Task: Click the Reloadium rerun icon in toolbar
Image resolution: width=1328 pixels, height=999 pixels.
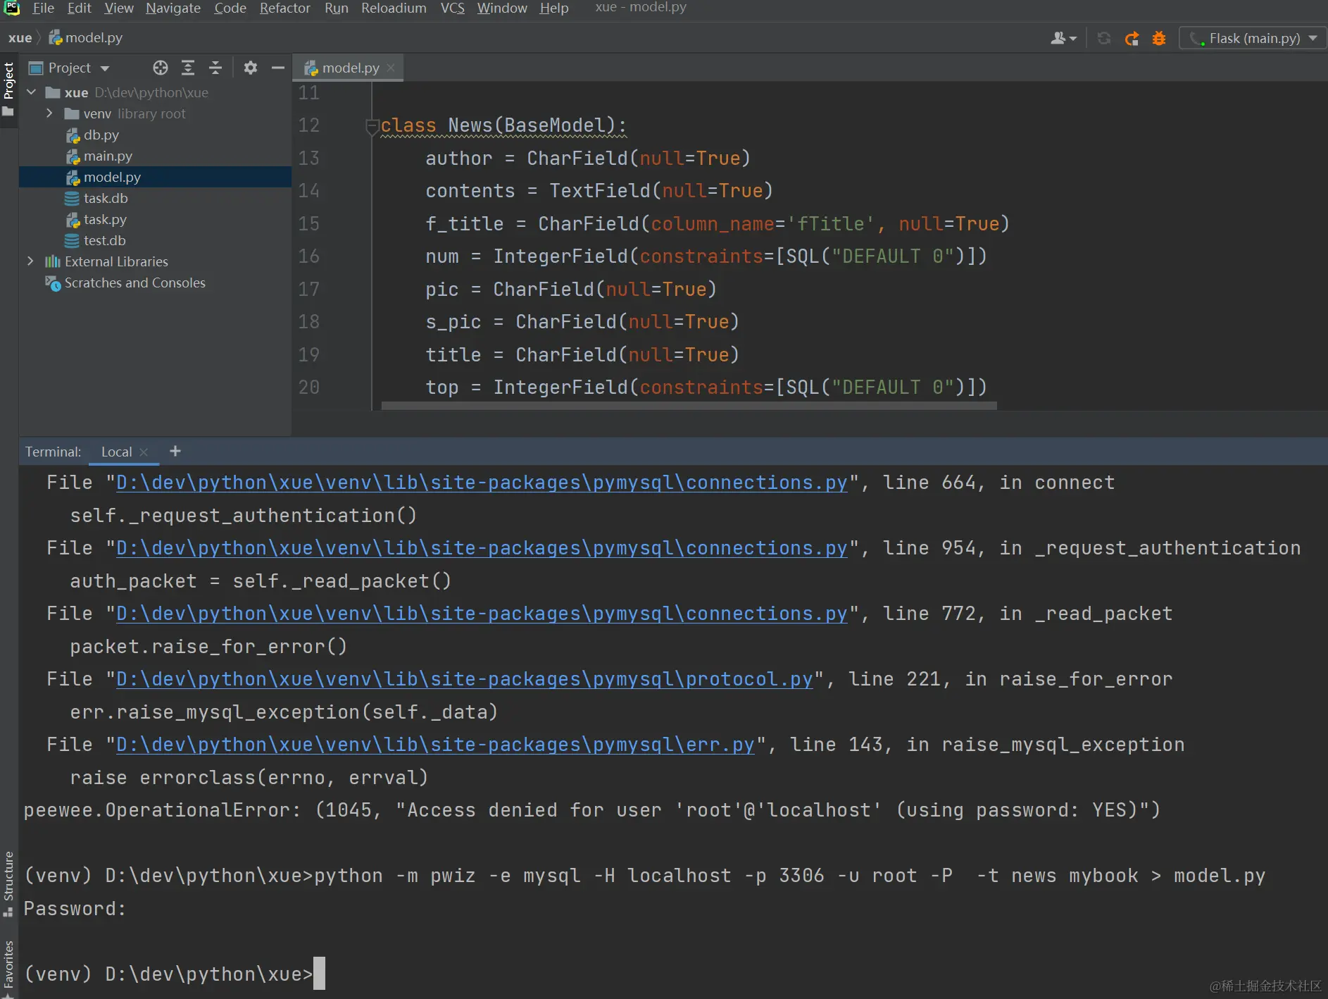Action: (x=1132, y=39)
